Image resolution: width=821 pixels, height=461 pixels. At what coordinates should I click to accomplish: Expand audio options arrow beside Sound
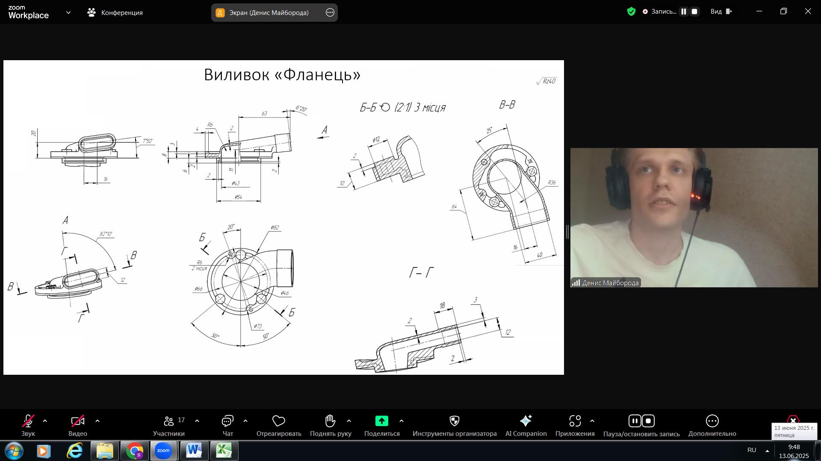click(45, 421)
